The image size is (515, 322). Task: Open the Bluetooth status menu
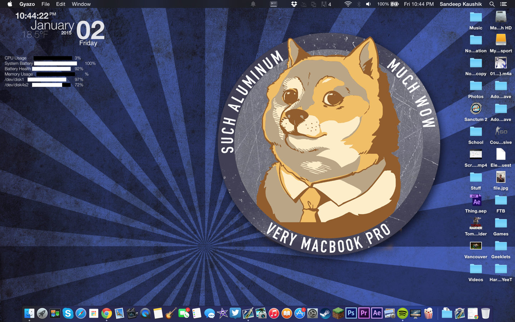coord(359,4)
